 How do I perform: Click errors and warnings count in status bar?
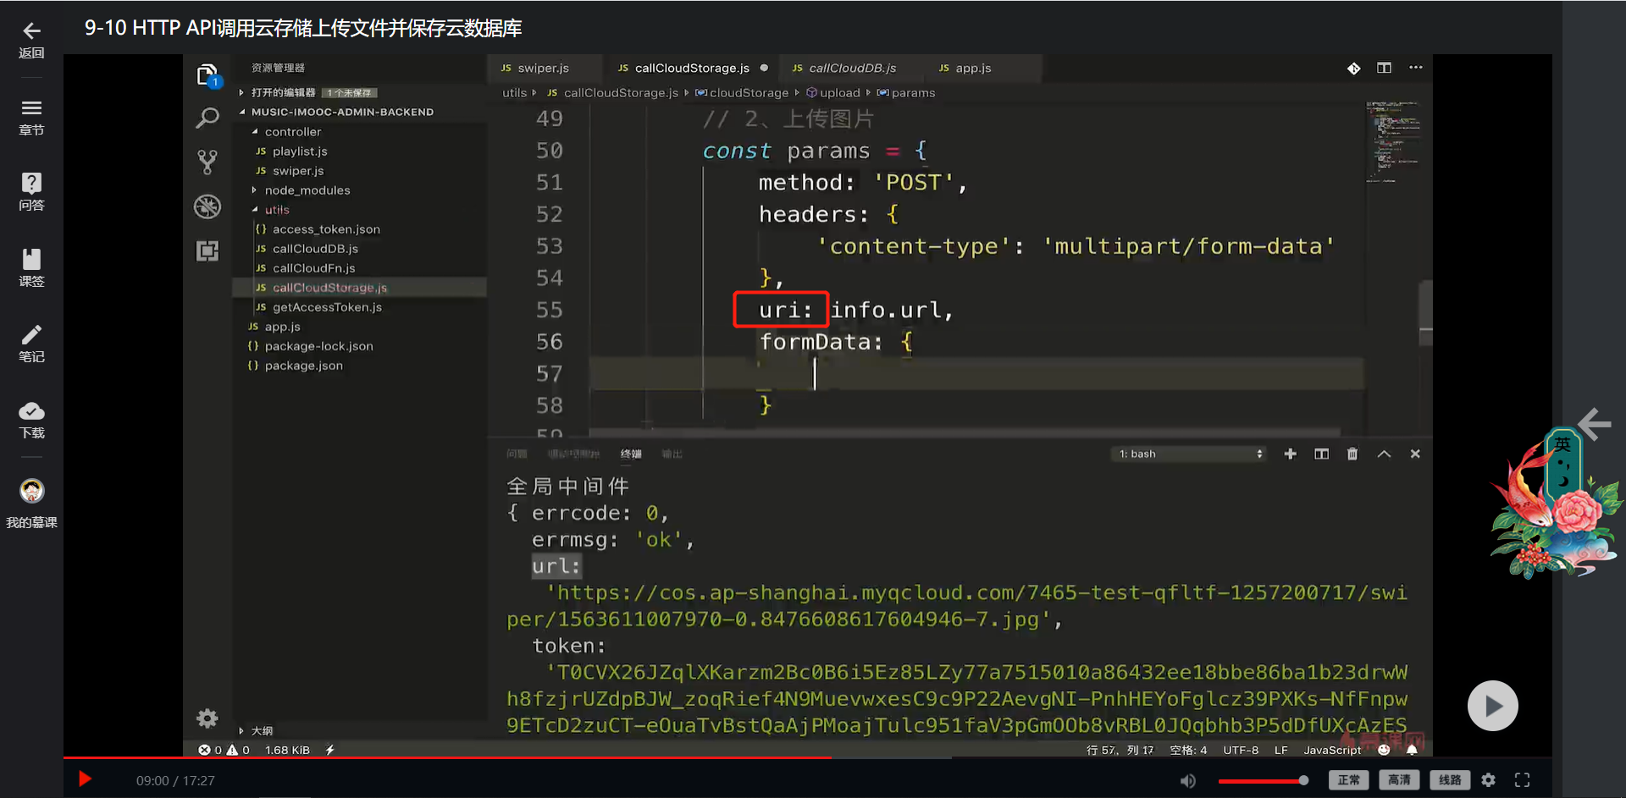pos(224,750)
